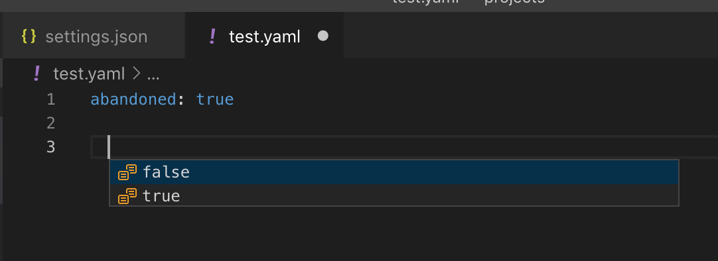
Task: Choose the false autocomplete suggestion
Action: [x=394, y=172]
